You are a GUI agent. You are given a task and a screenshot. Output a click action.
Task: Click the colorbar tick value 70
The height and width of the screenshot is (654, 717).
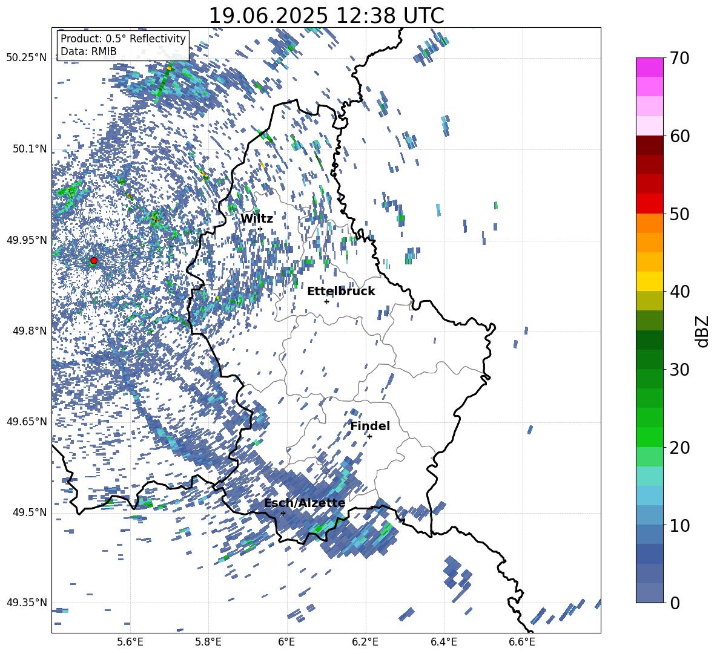pyautogui.click(x=679, y=58)
